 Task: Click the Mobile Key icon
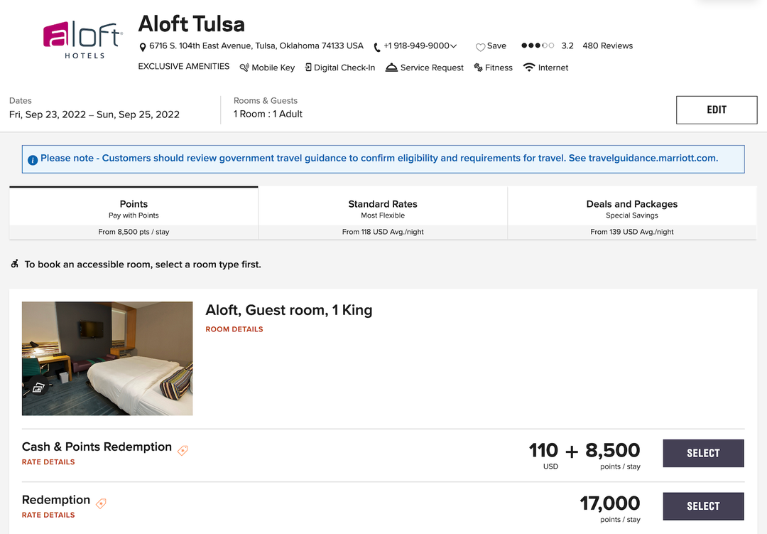pyautogui.click(x=244, y=68)
